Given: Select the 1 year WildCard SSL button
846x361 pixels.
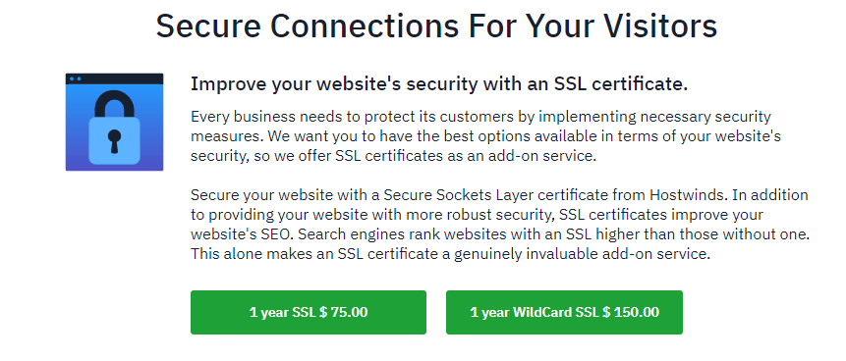Looking at the screenshot, I should (564, 312).
